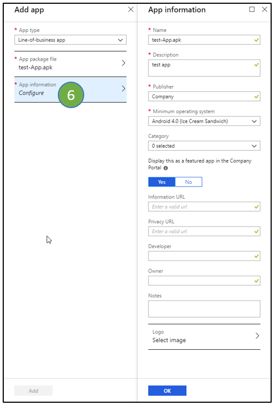Click the green number 6 step badge
The height and width of the screenshot is (406, 276).
pyautogui.click(x=71, y=95)
